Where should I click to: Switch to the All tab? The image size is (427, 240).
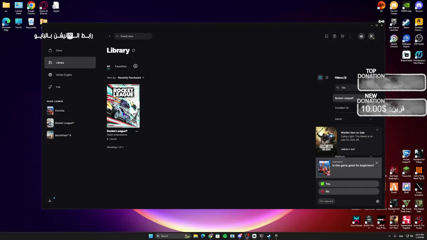pos(108,66)
